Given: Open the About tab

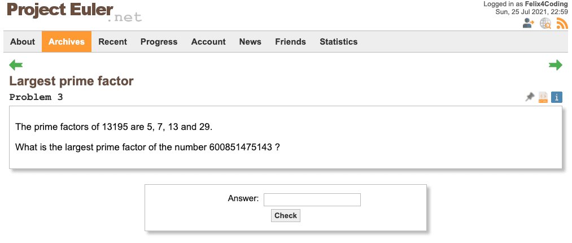Looking at the screenshot, I should [23, 42].
